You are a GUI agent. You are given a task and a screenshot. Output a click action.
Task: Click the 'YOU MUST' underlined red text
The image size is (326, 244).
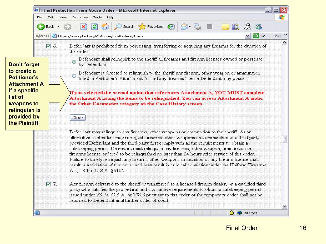(229, 93)
